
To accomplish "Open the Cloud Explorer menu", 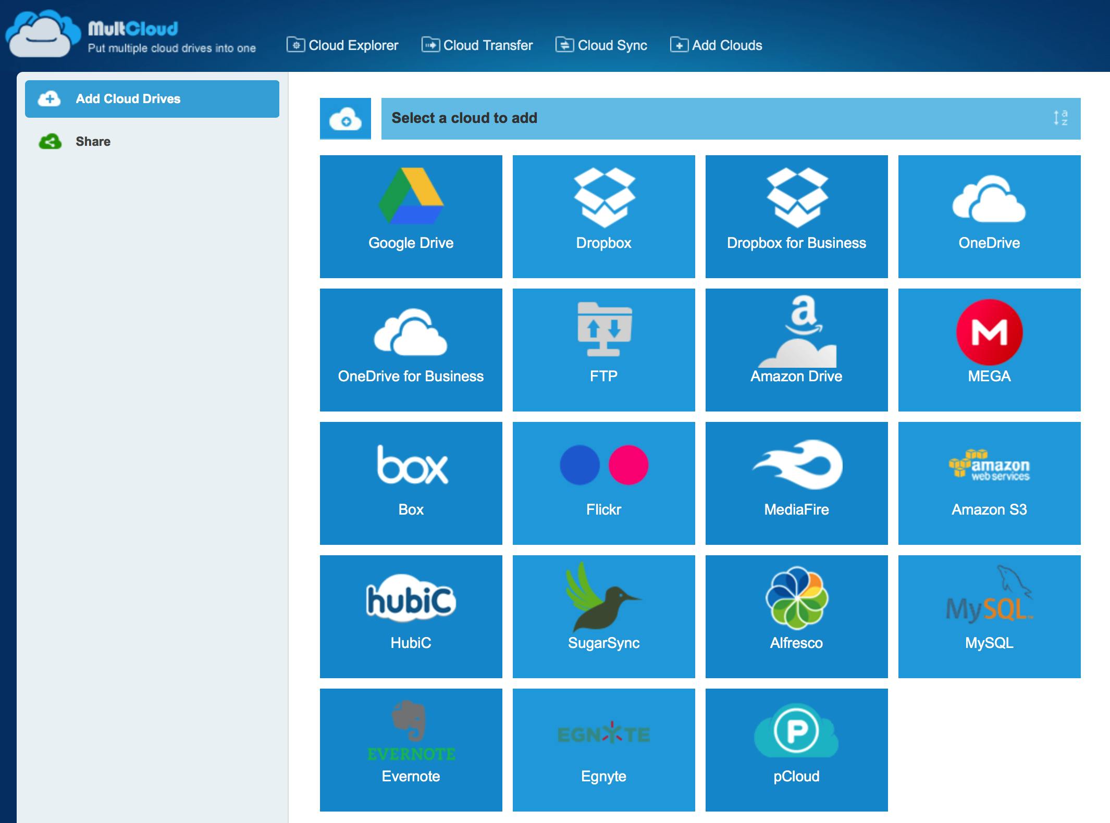I will 342,45.
